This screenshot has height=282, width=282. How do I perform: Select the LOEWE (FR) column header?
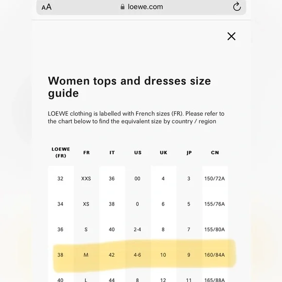[61, 152]
